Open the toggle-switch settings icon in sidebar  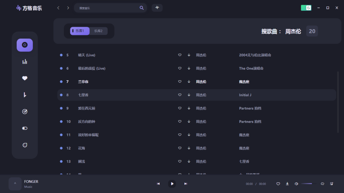(x=25, y=128)
